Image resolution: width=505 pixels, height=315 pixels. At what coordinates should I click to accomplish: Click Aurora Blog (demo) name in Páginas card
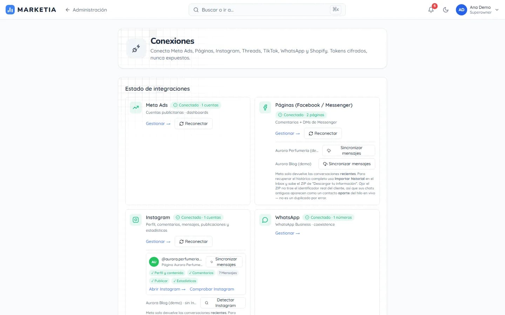click(293, 164)
